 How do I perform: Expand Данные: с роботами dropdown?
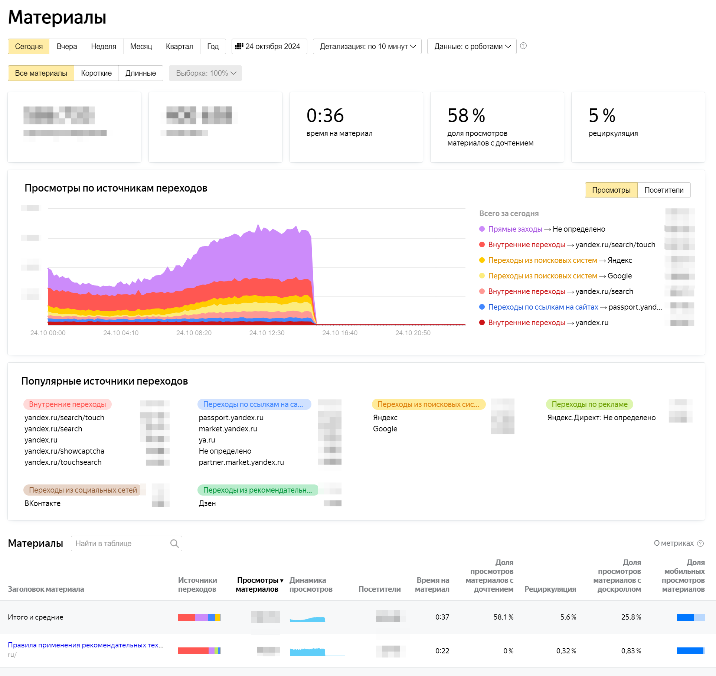point(472,46)
